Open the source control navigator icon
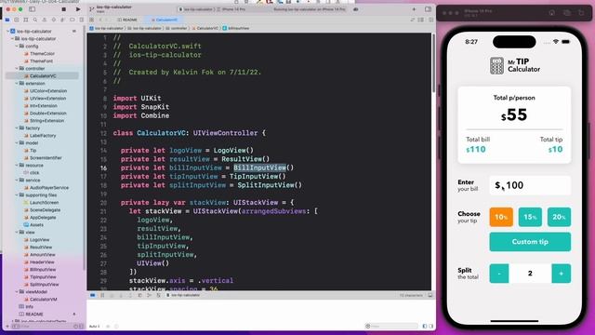The height and width of the screenshot is (335, 595). [17, 20]
